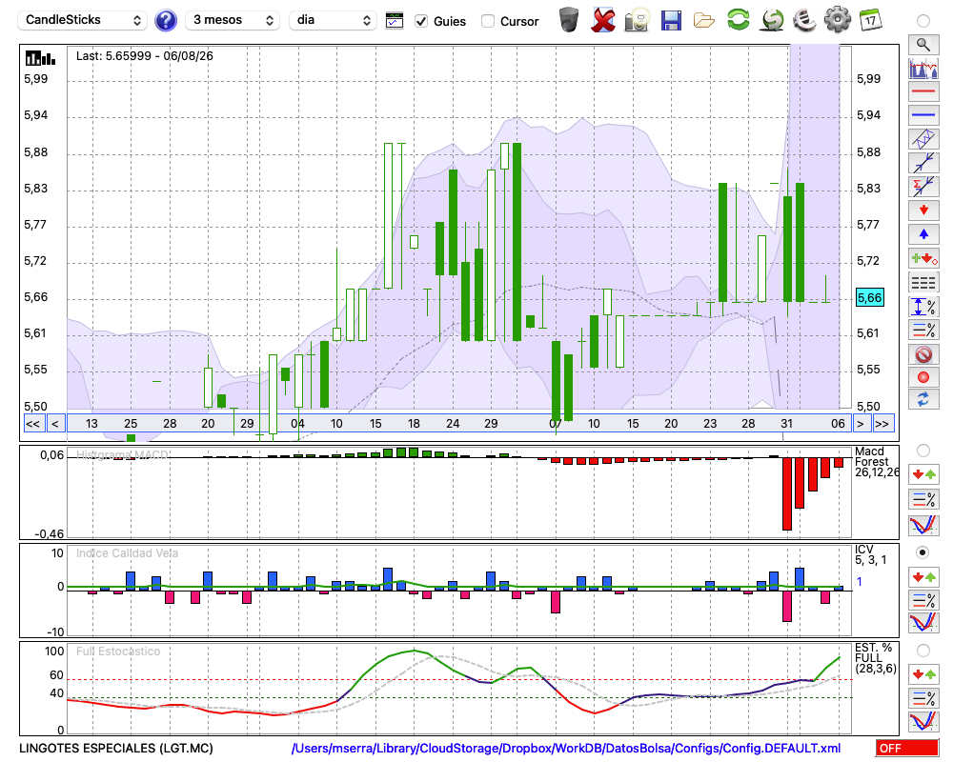Click the LINGOTES ESPECIALES (LGT.MC) label
Viewport: 953px width, 762px height.
(x=116, y=748)
